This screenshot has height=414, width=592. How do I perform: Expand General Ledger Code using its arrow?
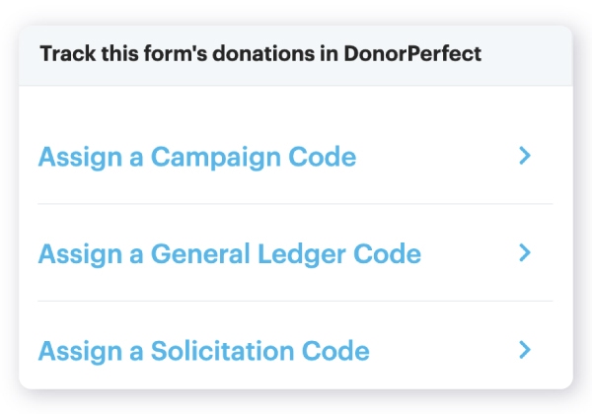525,253
